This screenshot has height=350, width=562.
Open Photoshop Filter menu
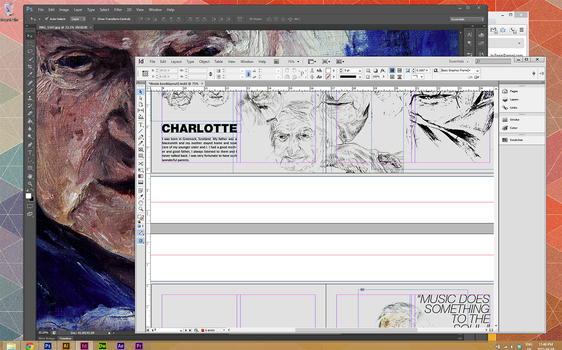tap(118, 10)
